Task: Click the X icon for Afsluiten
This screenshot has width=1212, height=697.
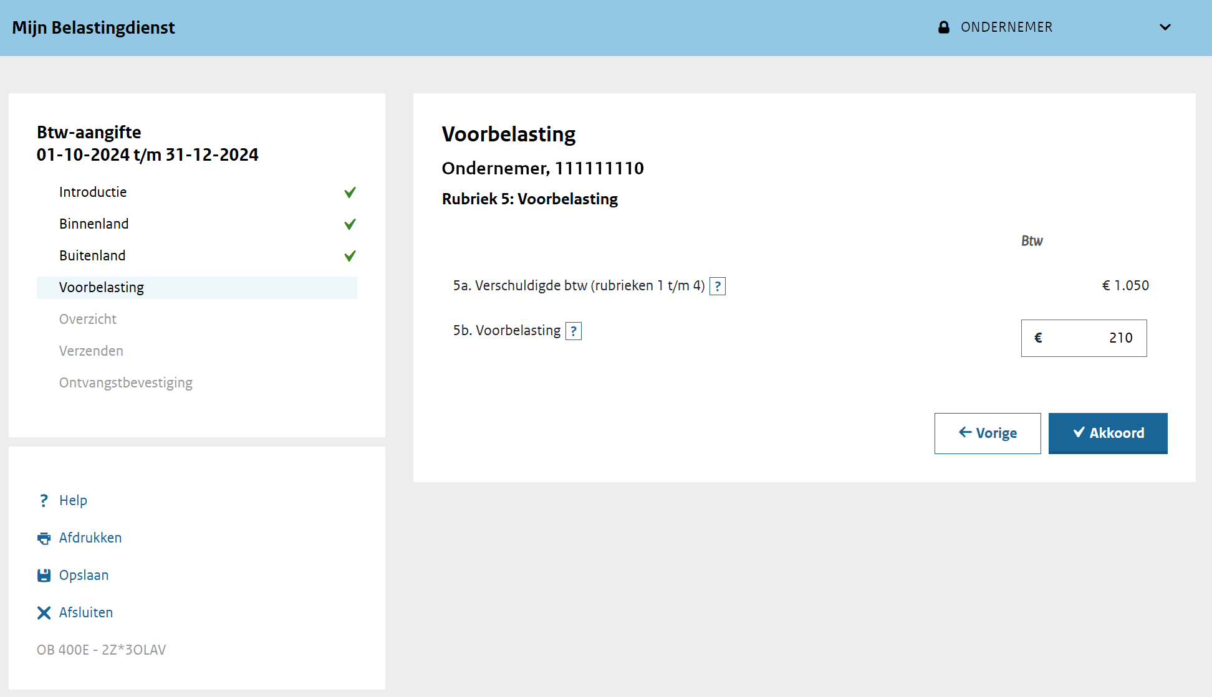Action: [44, 613]
